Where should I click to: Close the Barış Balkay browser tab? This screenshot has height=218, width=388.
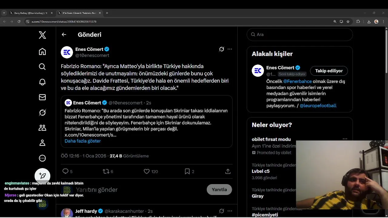point(52,13)
